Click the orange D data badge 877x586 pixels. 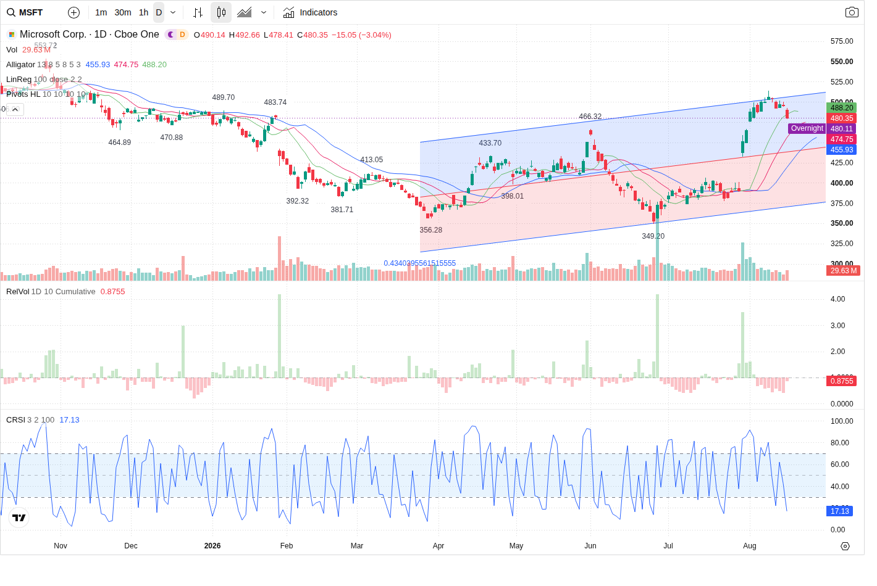pyautogui.click(x=182, y=35)
